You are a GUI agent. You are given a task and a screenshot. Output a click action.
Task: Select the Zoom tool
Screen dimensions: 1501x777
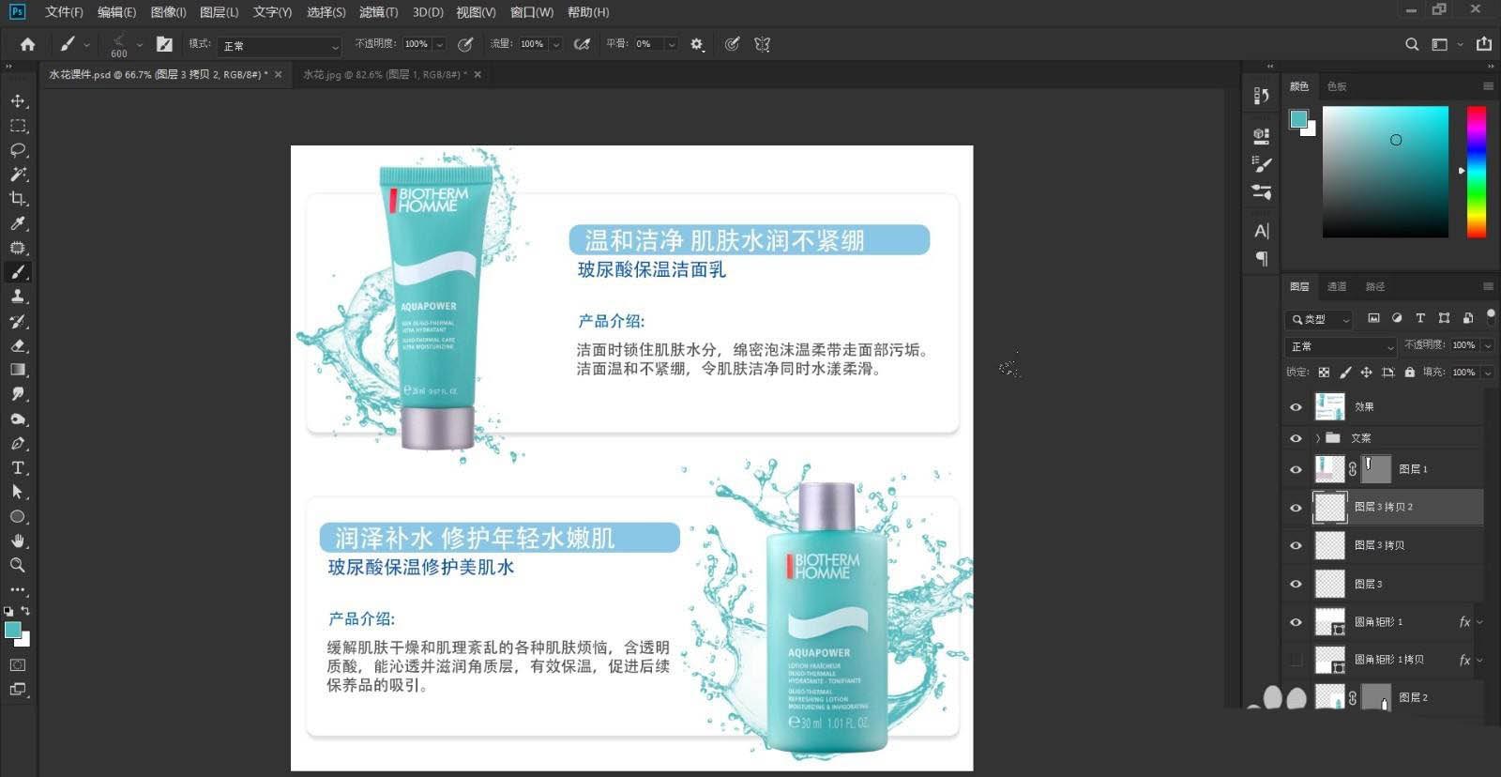[18, 565]
